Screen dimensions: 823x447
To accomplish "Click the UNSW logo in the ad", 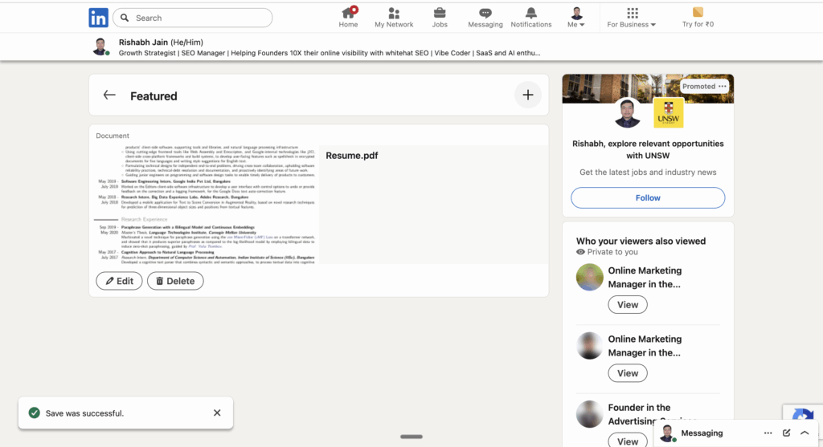I will tap(668, 112).
